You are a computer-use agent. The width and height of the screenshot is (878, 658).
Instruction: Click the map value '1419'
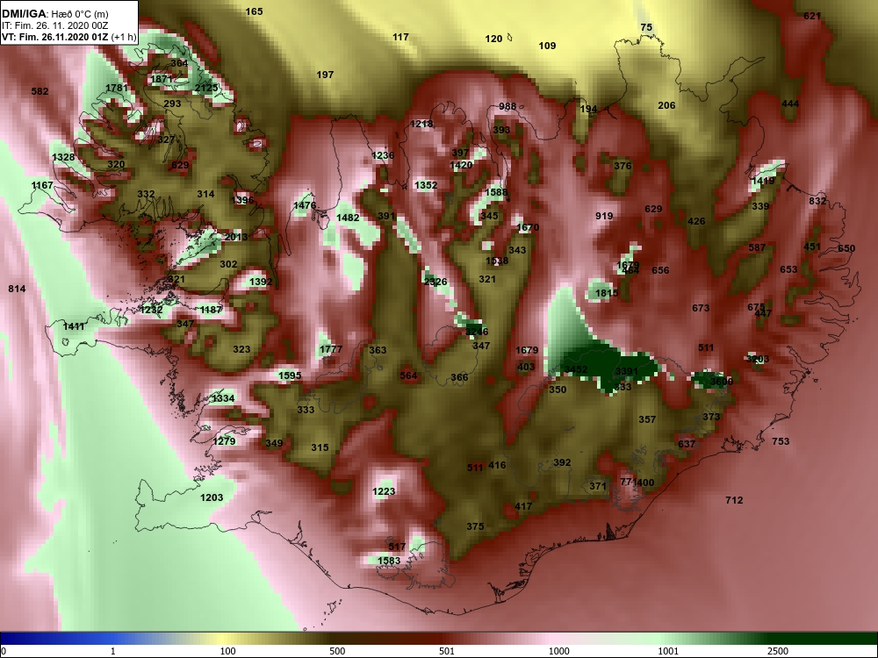tap(763, 181)
